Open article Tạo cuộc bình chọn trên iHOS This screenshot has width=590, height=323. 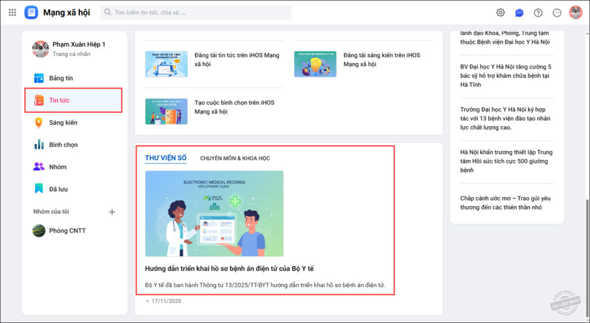(235, 107)
